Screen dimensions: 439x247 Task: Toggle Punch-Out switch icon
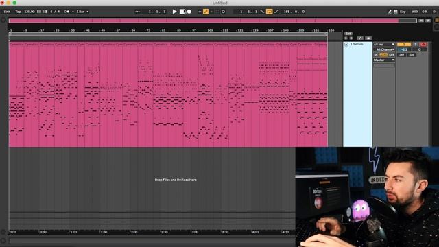[276, 12]
